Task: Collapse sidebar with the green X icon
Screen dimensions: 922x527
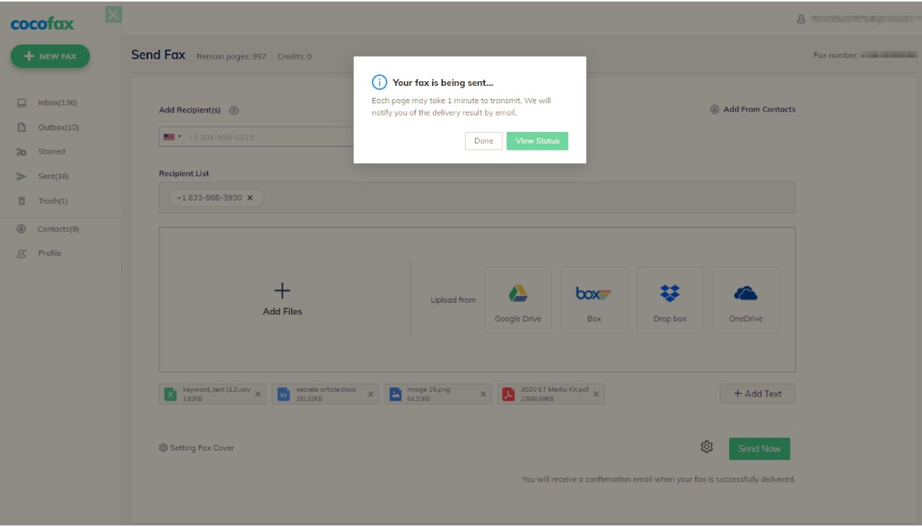Action: (x=113, y=14)
